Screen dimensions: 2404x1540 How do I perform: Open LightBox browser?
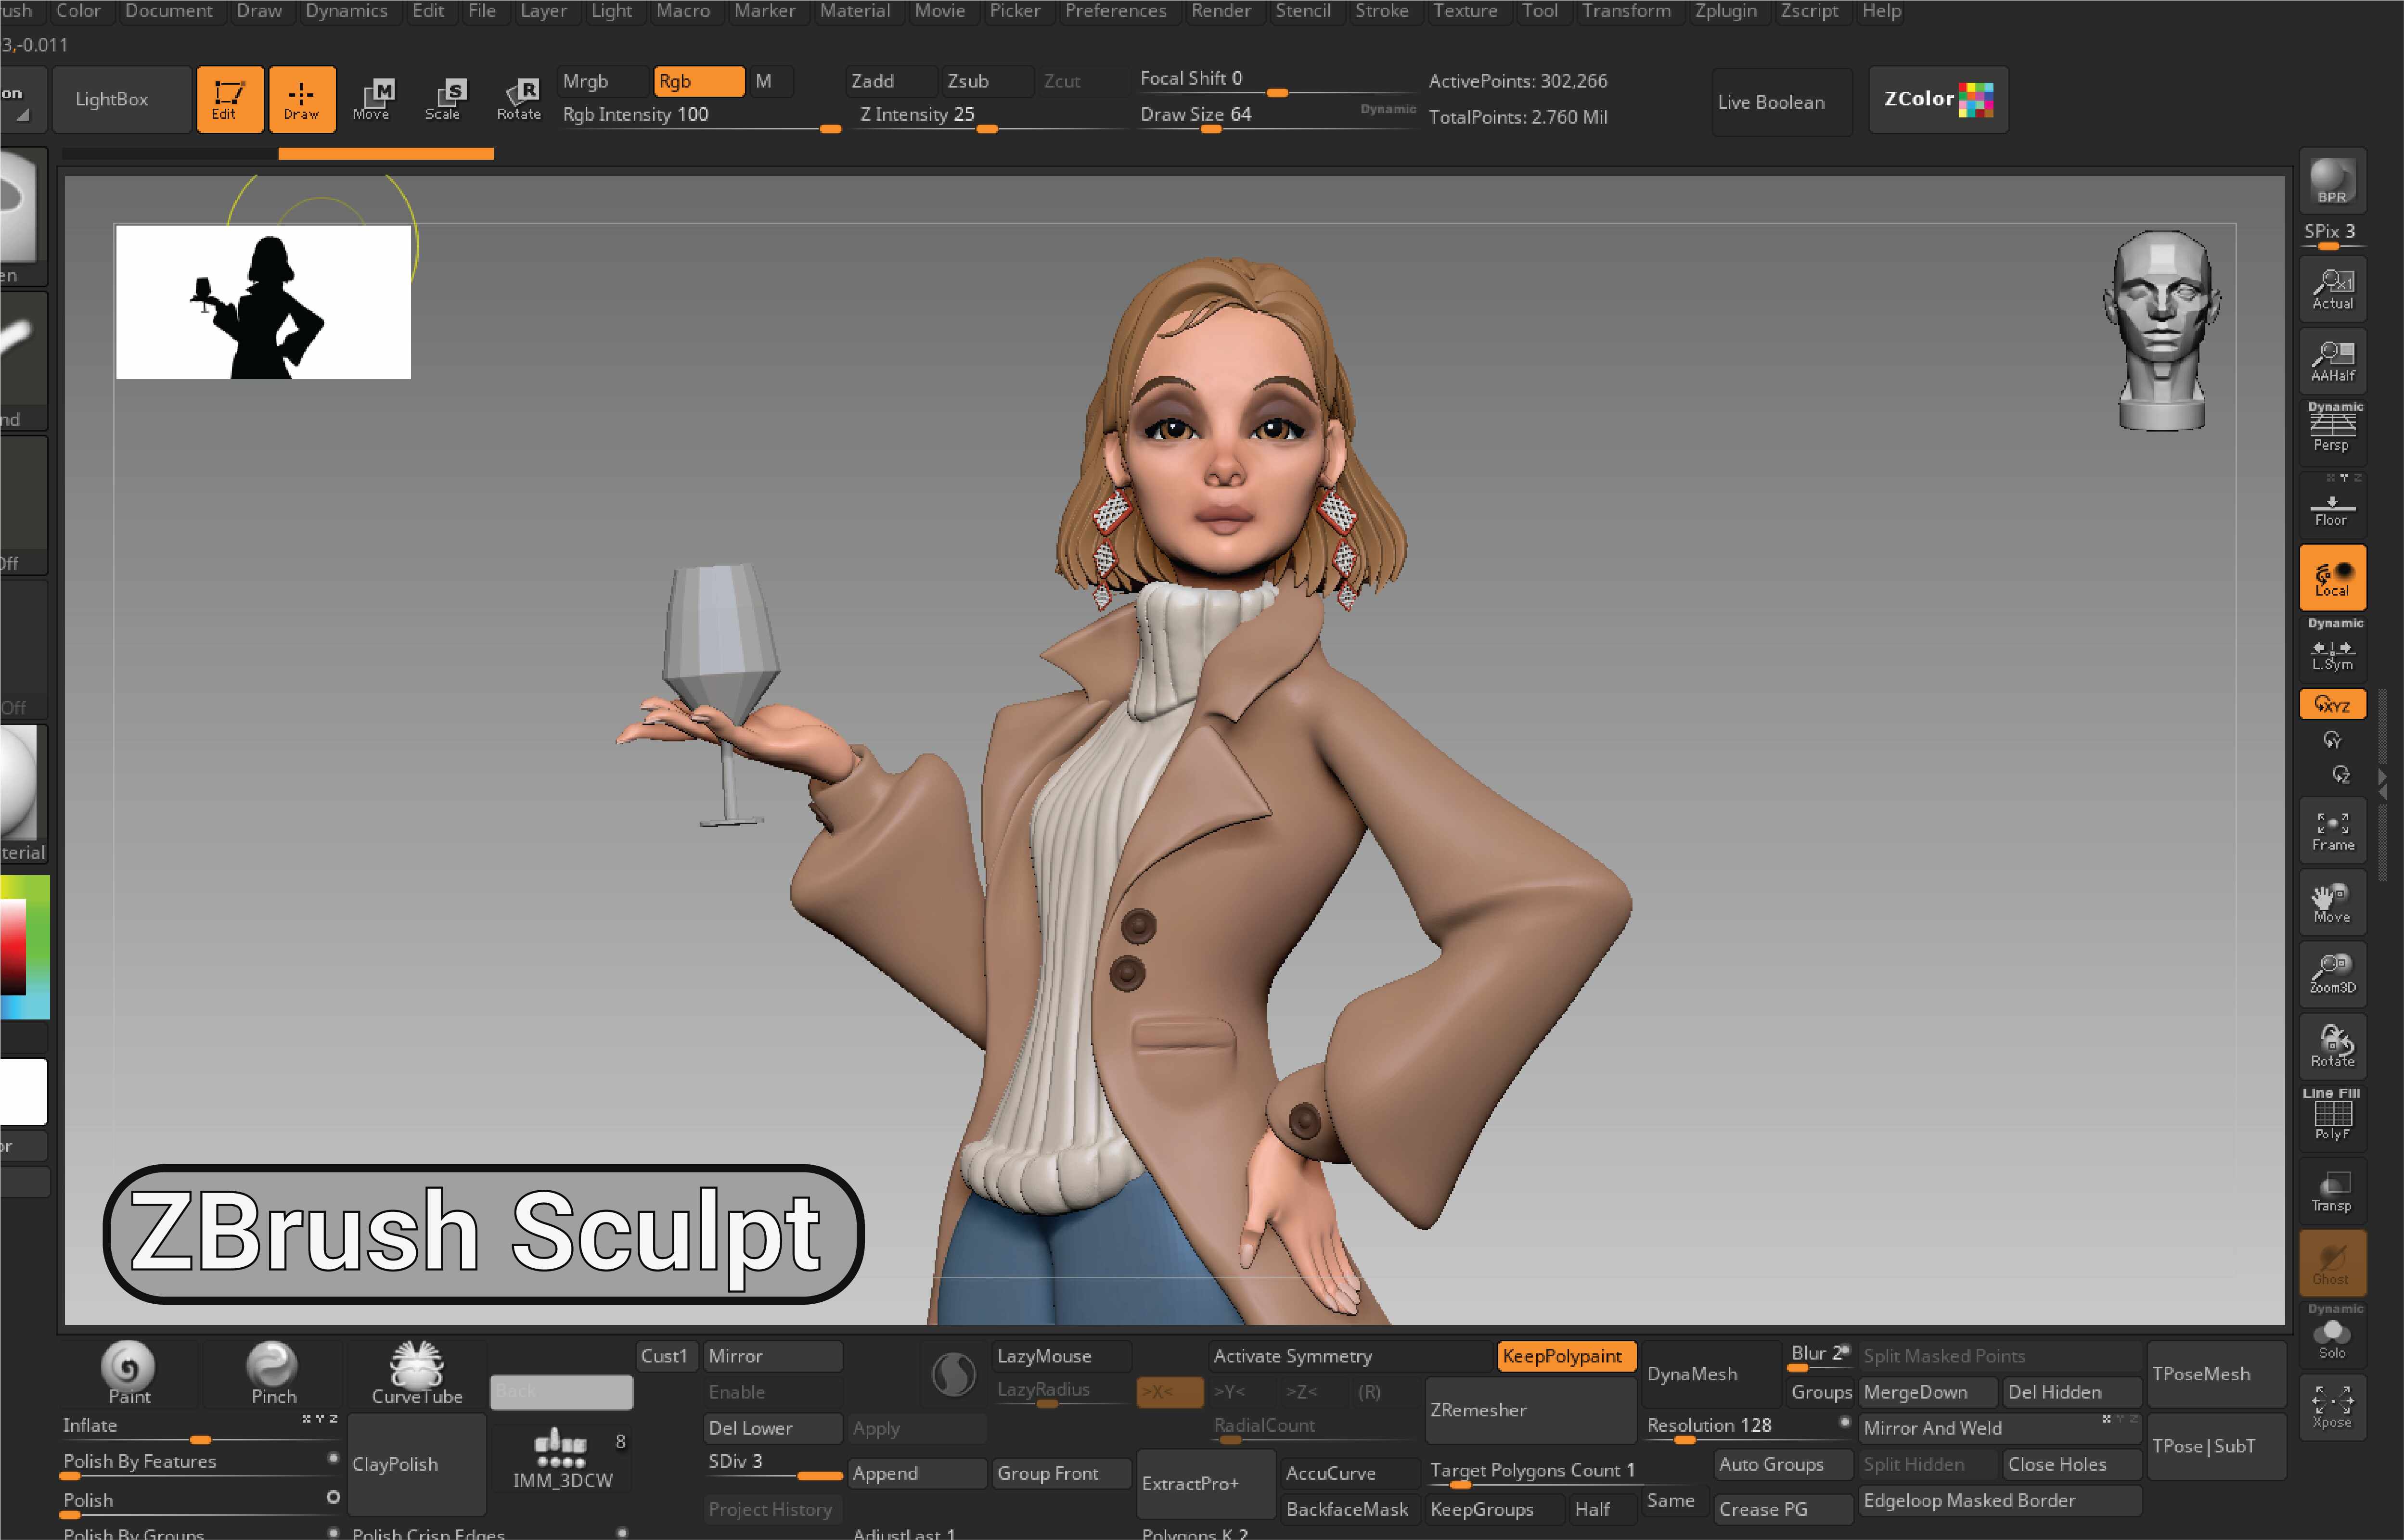[x=121, y=99]
